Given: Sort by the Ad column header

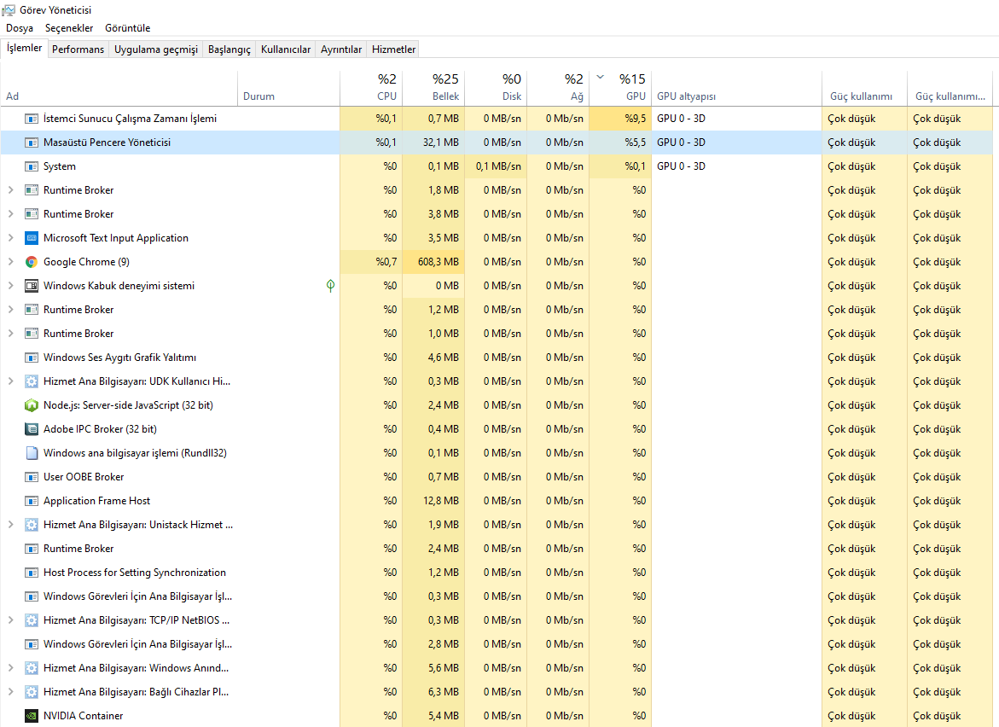Looking at the screenshot, I should point(119,88).
